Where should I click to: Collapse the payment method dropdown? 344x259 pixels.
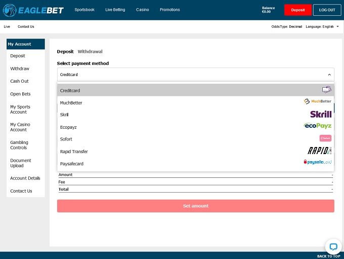[x=329, y=75]
